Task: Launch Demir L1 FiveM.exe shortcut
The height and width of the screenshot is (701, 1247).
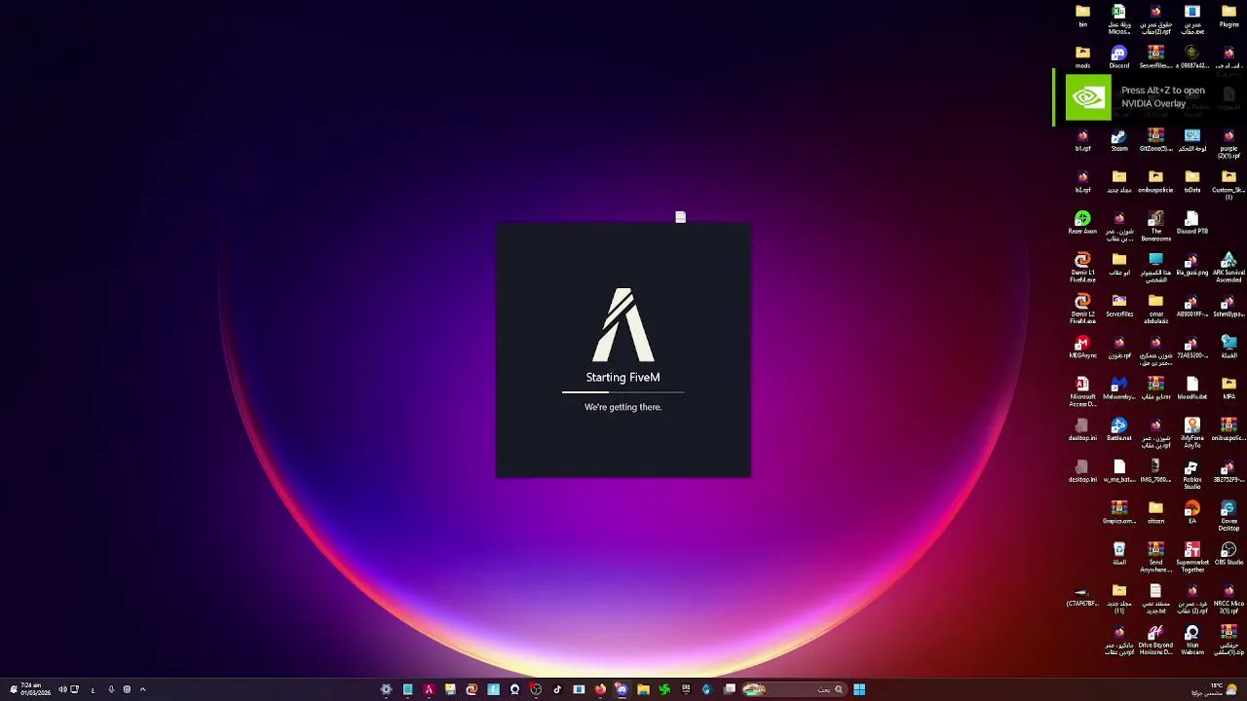Action: pyautogui.click(x=1082, y=268)
